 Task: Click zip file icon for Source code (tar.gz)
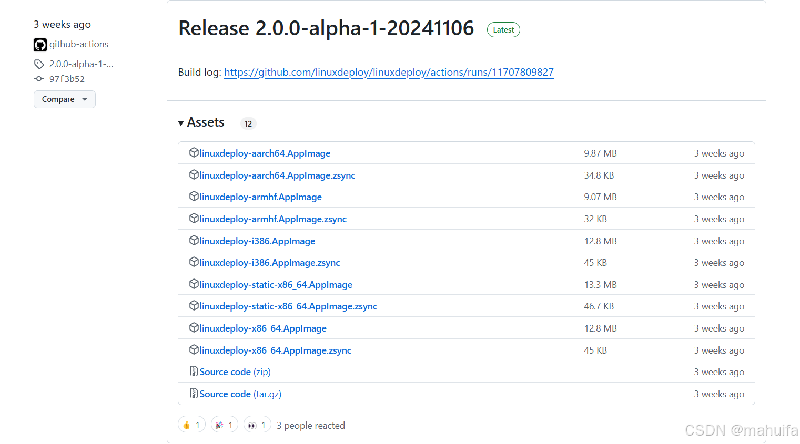pos(194,394)
